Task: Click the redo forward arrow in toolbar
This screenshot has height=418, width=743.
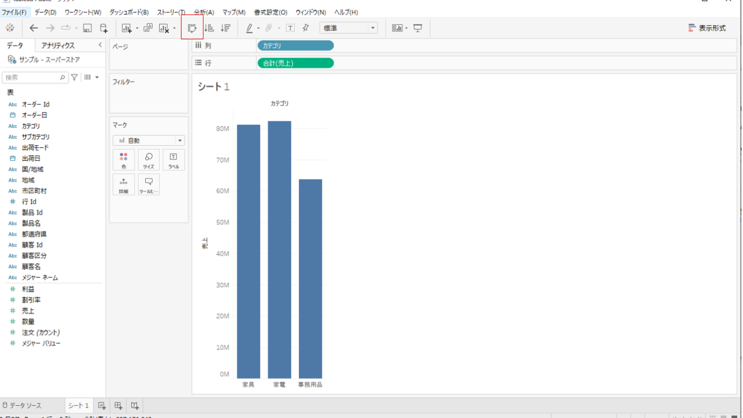Action: [x=50, y=28]
